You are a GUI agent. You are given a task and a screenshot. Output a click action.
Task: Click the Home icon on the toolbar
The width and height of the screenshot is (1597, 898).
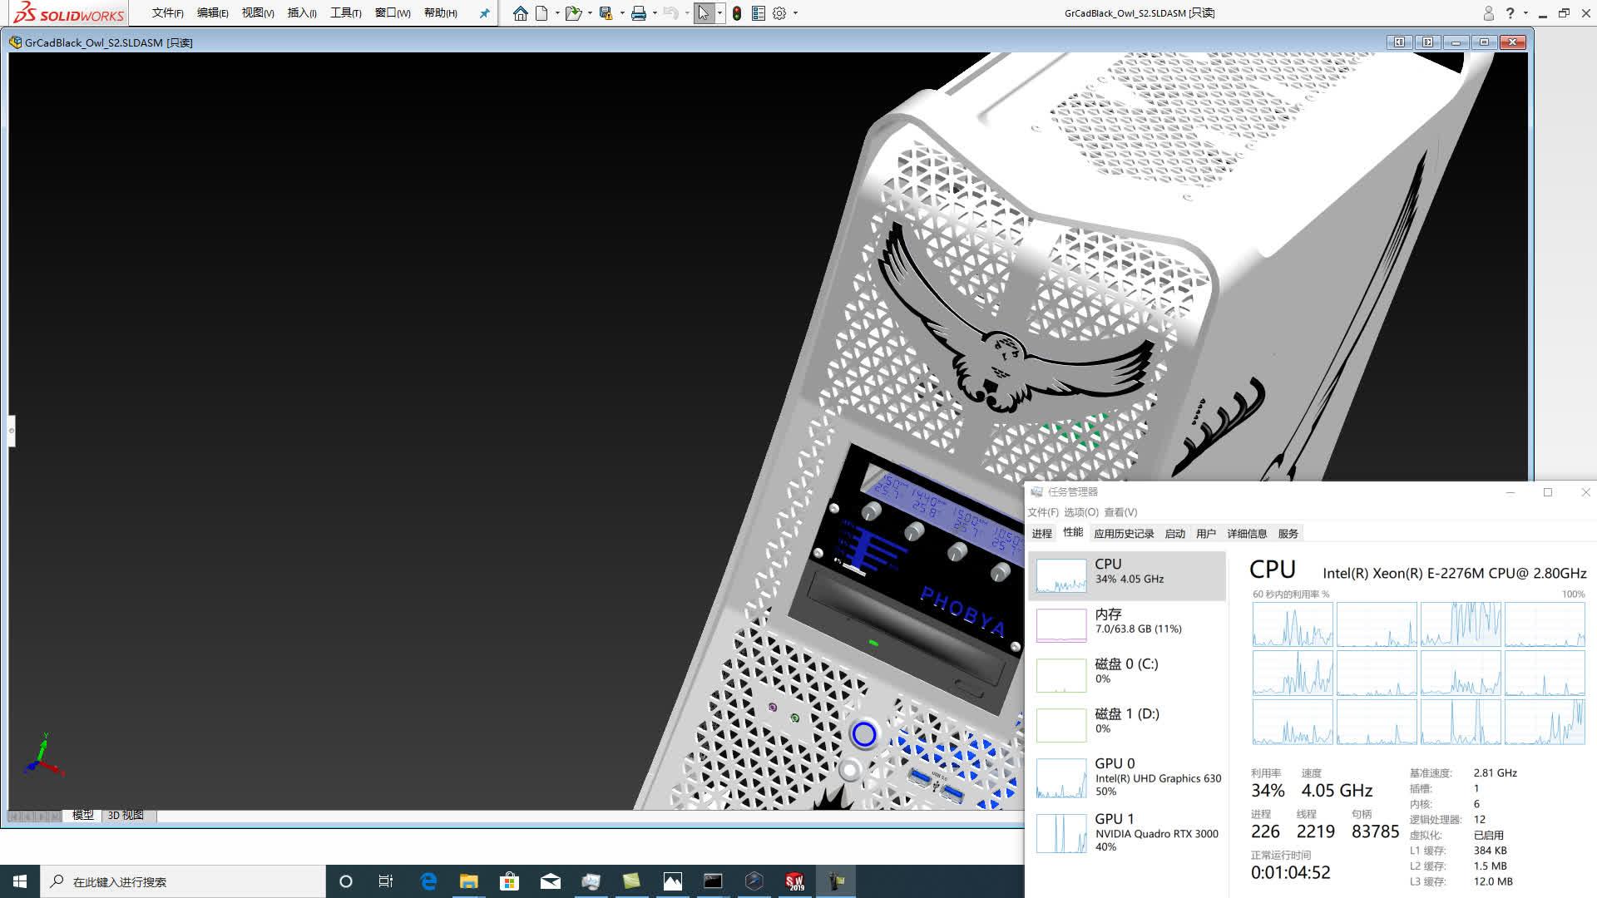(521, 12)
